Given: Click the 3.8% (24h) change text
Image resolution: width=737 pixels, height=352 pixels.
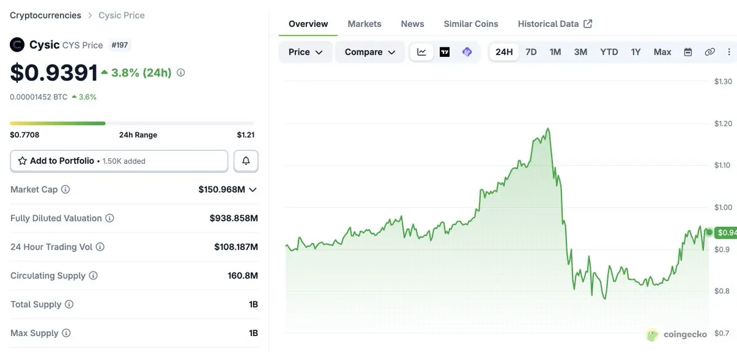Looking at the screenshot, I should click(141, 72).
